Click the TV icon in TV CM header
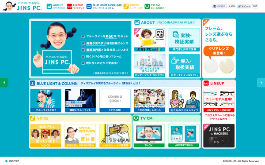 (x=136, y=118)
